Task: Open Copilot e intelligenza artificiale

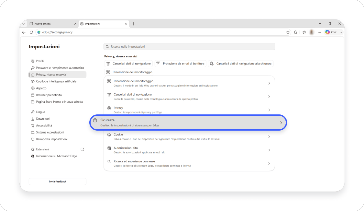Action: (x=57, y=81)
